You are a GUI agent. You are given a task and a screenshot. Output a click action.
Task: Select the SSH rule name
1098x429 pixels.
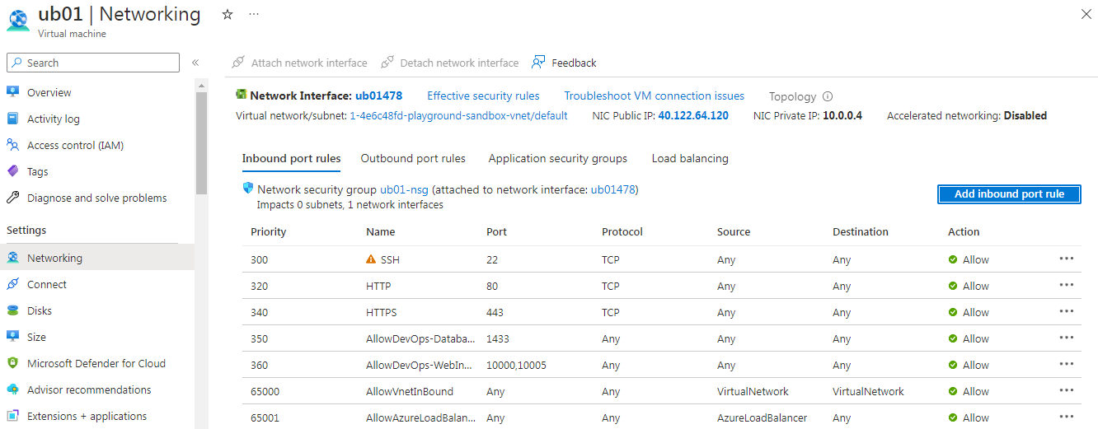pyautogui.click(x=390, y=259)
